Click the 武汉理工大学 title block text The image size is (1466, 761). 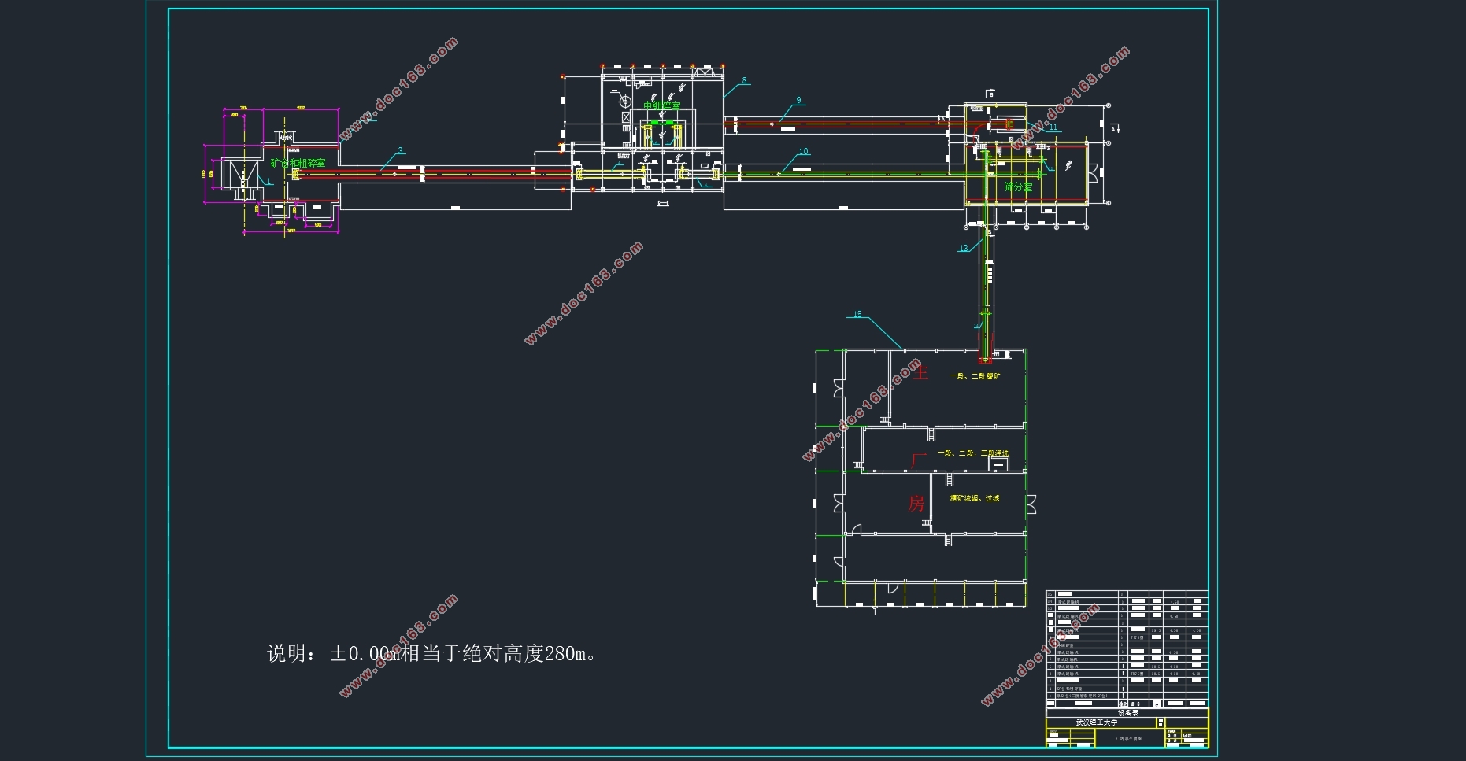coord(1097,722)
